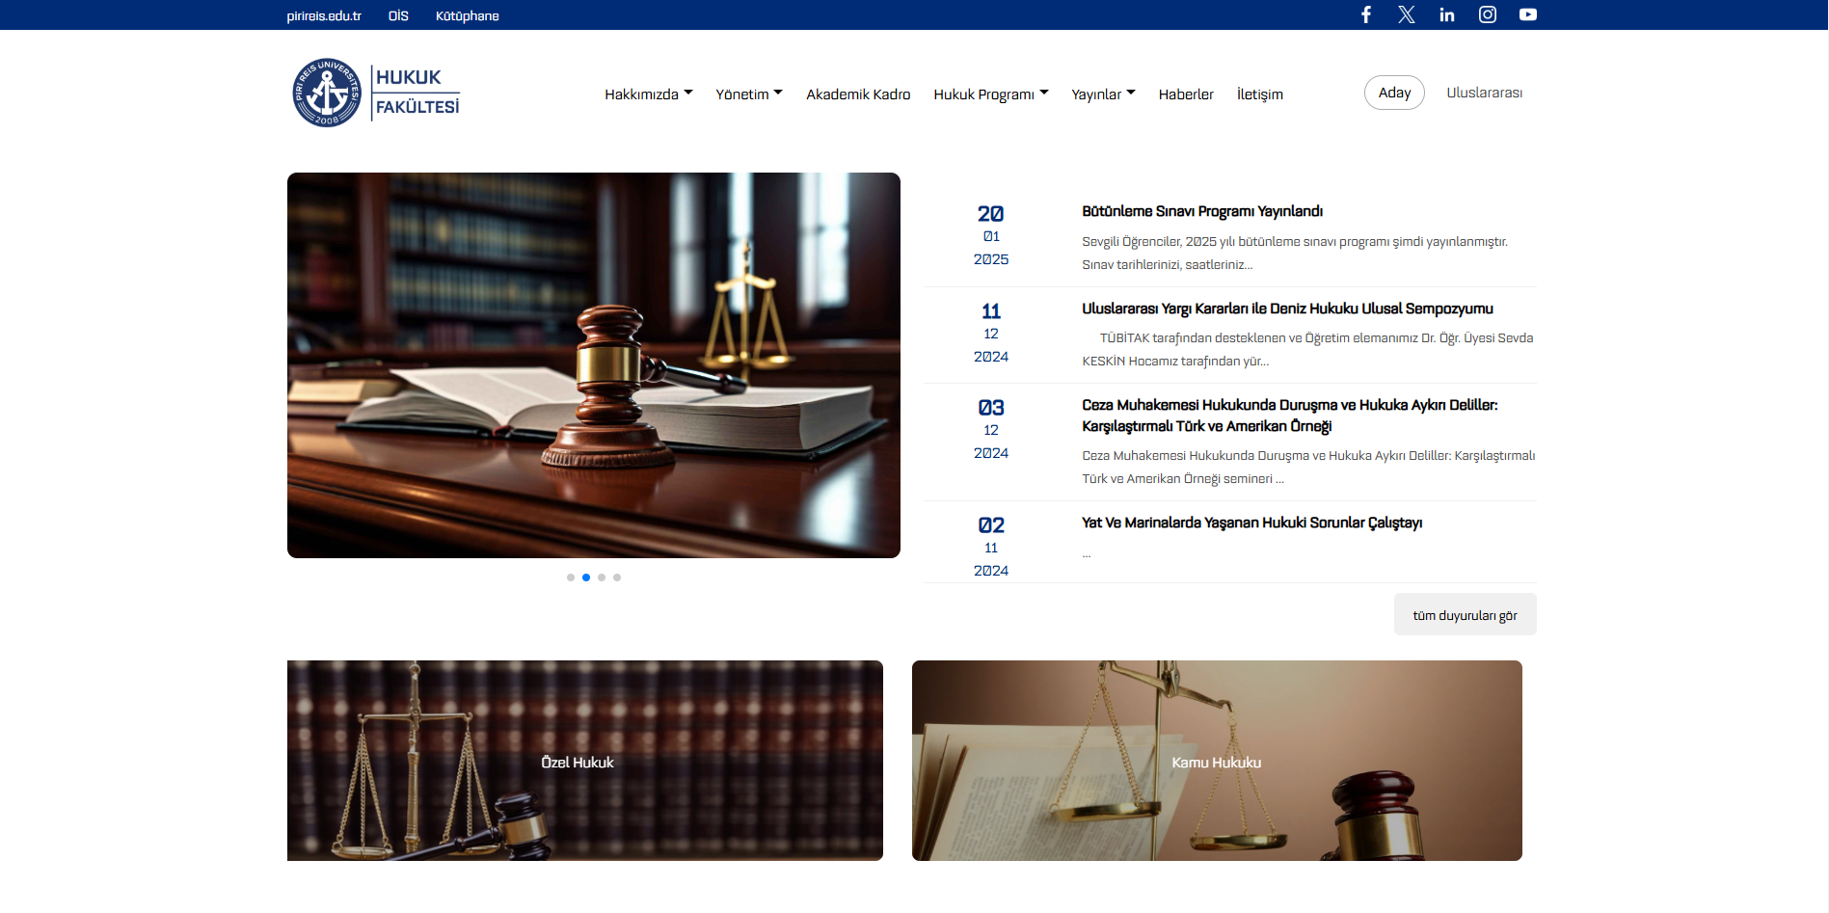Open the OİS top bar link

coord(398,15)
